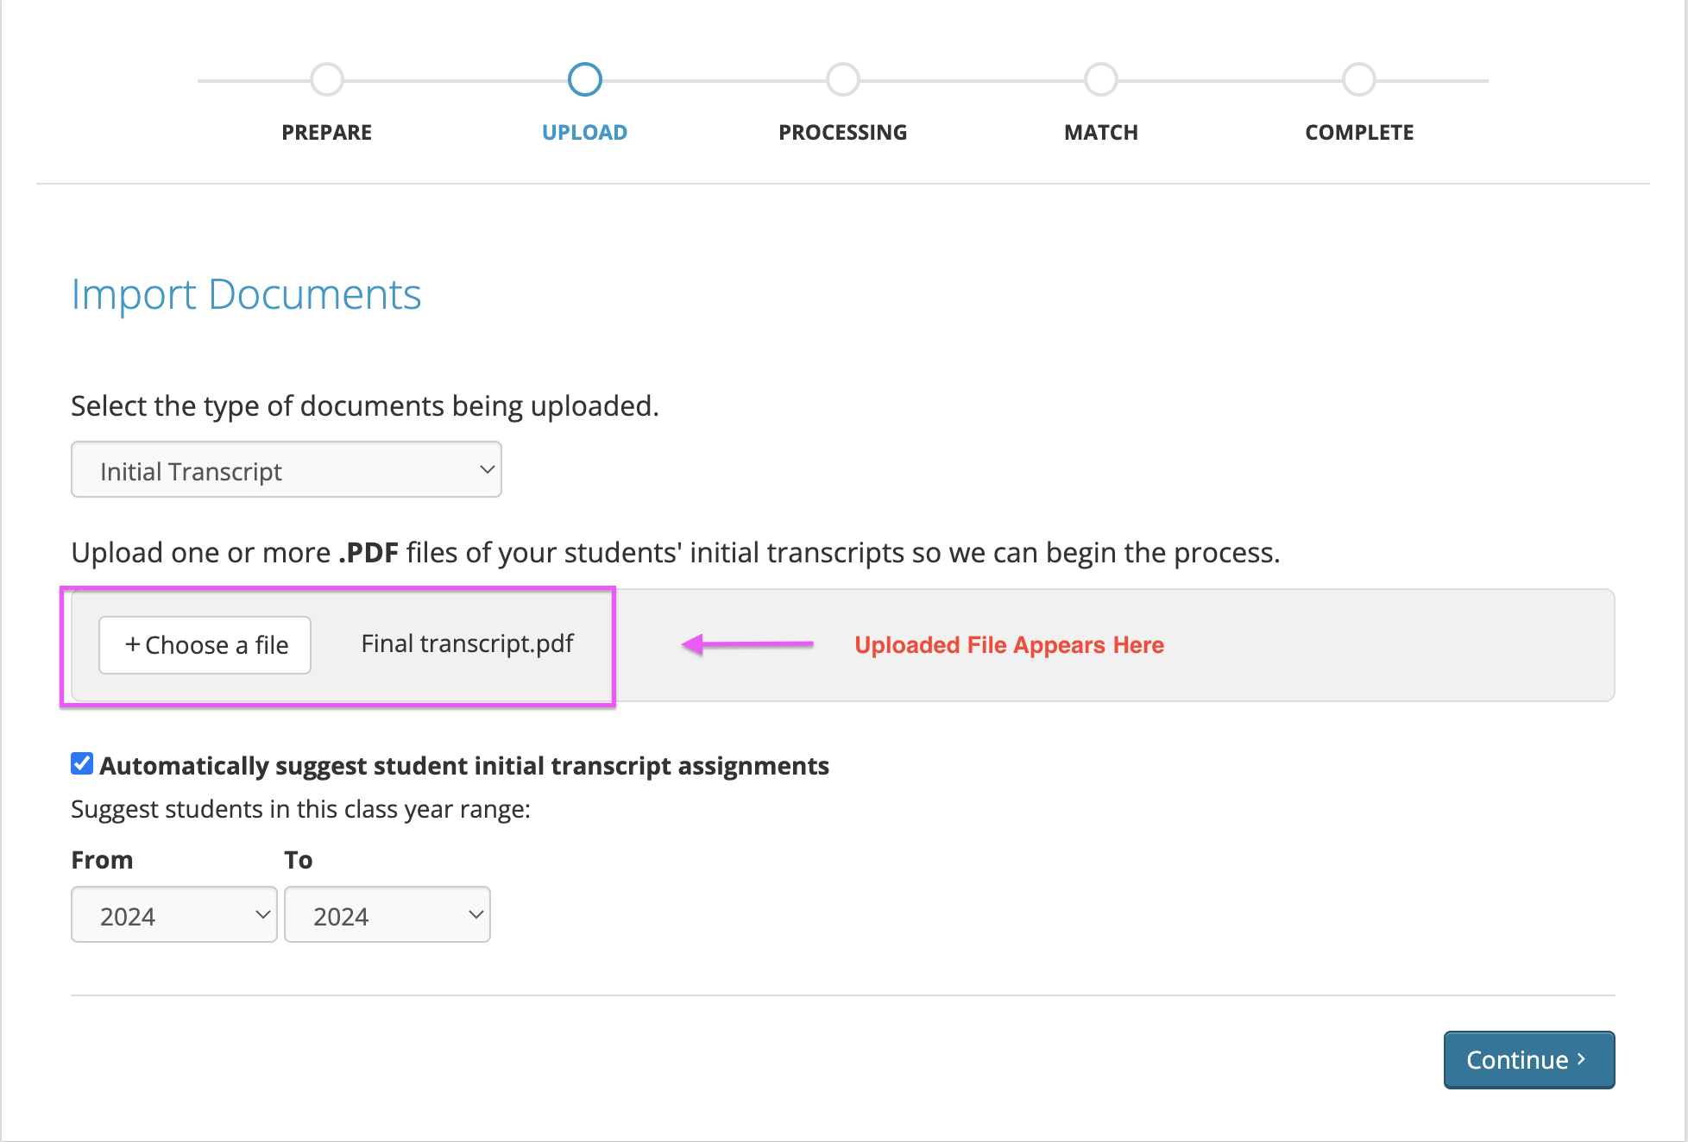
Task: Open the From class year dropdown
Action: 174,915
